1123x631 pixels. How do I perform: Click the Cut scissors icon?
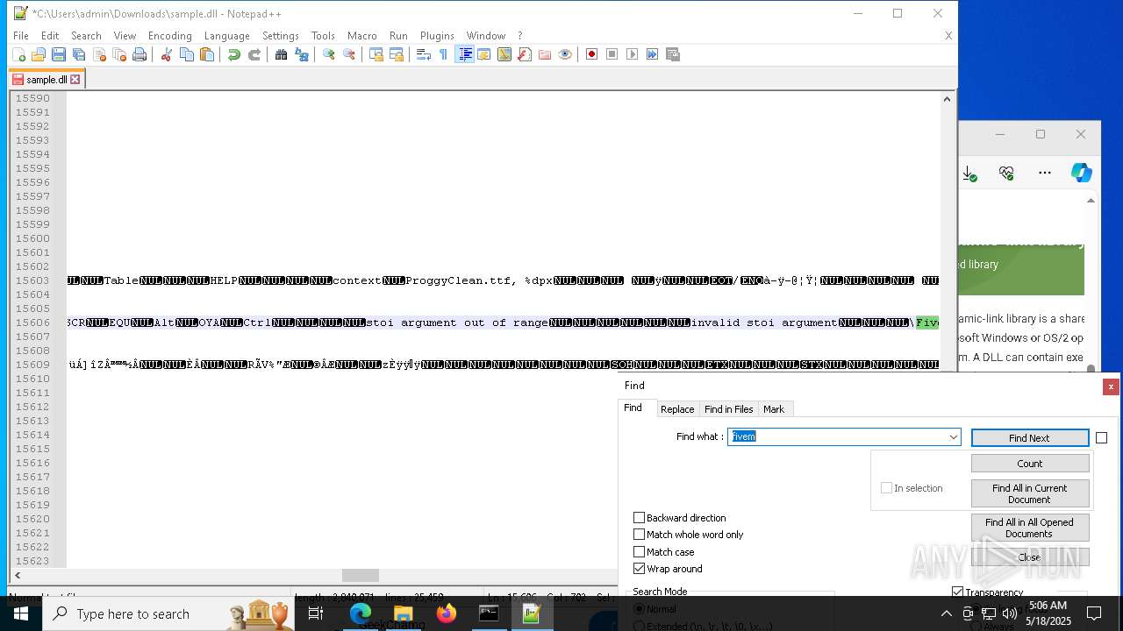[x=166, y=54]
